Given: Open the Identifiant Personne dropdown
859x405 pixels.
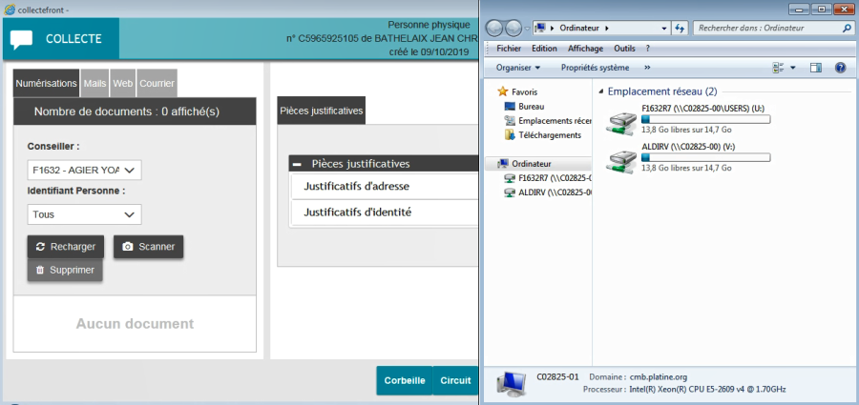Looking at the screenshot, I should click(x=84, y=214).
